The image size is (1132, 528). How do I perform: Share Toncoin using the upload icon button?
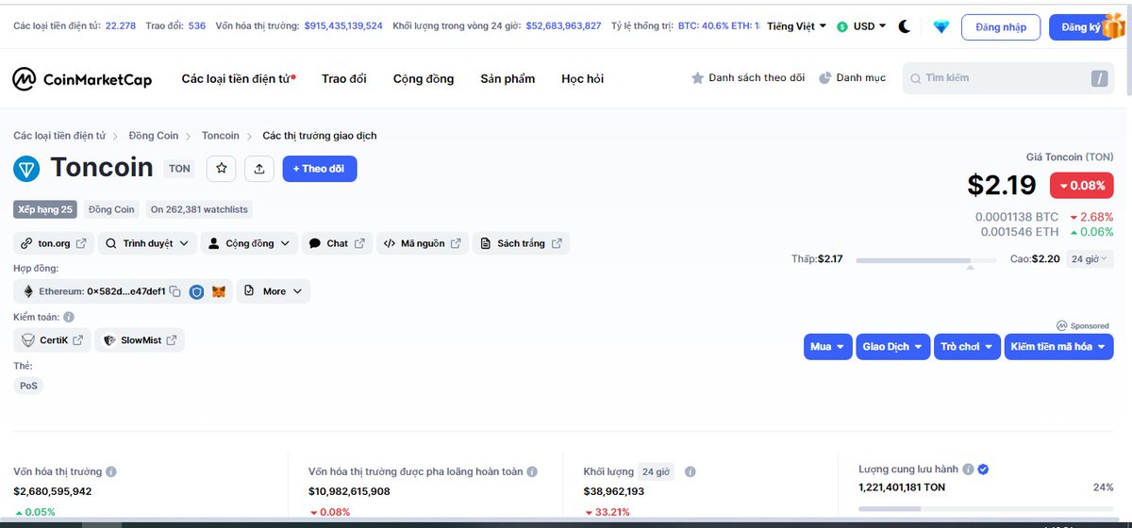click(258, 169)
